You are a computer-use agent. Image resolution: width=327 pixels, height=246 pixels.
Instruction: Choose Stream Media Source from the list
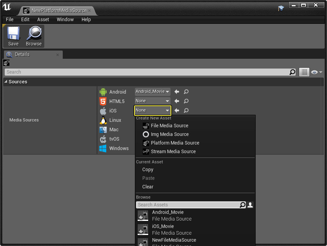point(173,152)
